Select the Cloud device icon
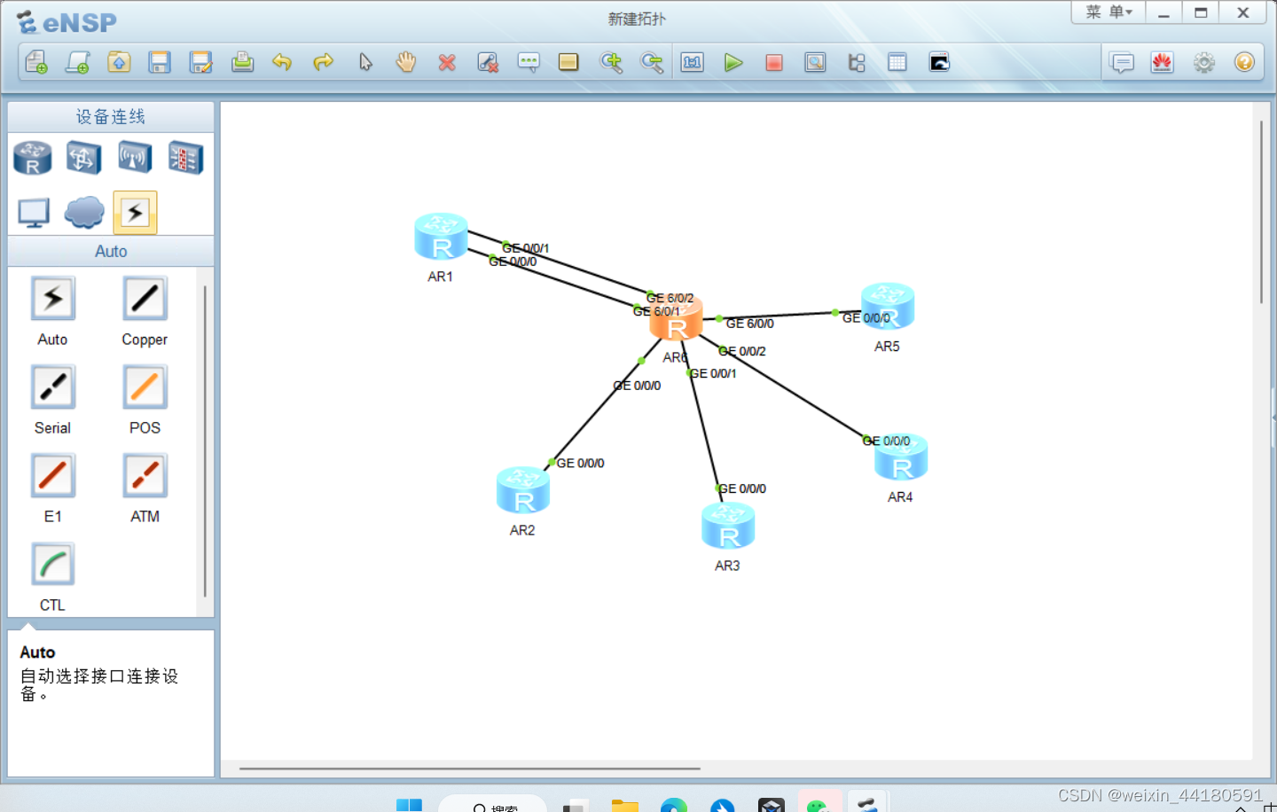This screenshot has height=812, width=1277. coord(83,212)
